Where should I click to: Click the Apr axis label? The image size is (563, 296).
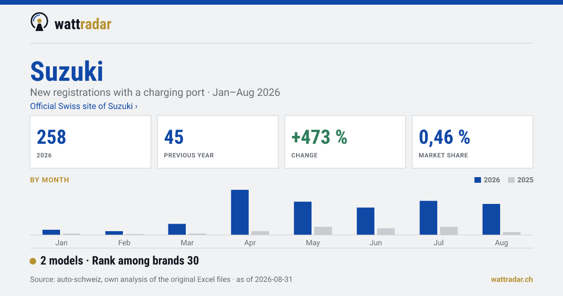250,243
